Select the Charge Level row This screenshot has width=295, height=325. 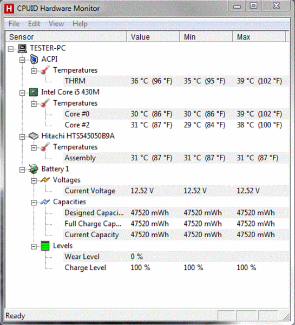pyautogui.click(x=176, y=268)
